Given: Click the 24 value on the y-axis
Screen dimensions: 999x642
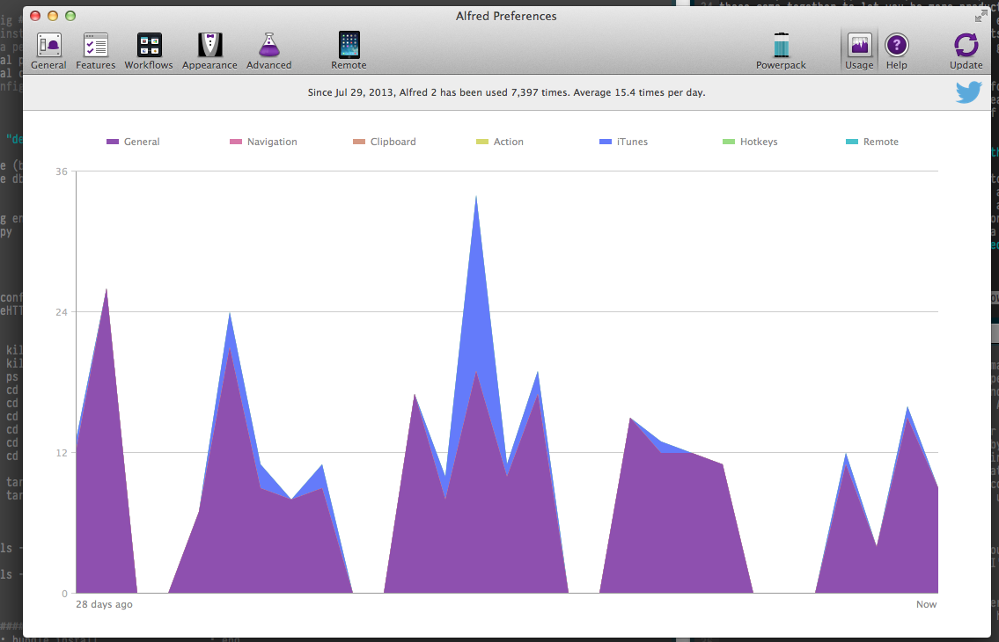Looking at the screenshot, I should pos(61,312).
